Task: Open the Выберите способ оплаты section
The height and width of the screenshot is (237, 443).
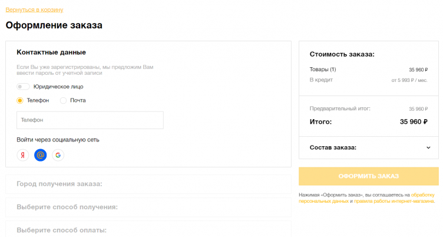Action: click(x=148, y=230)
